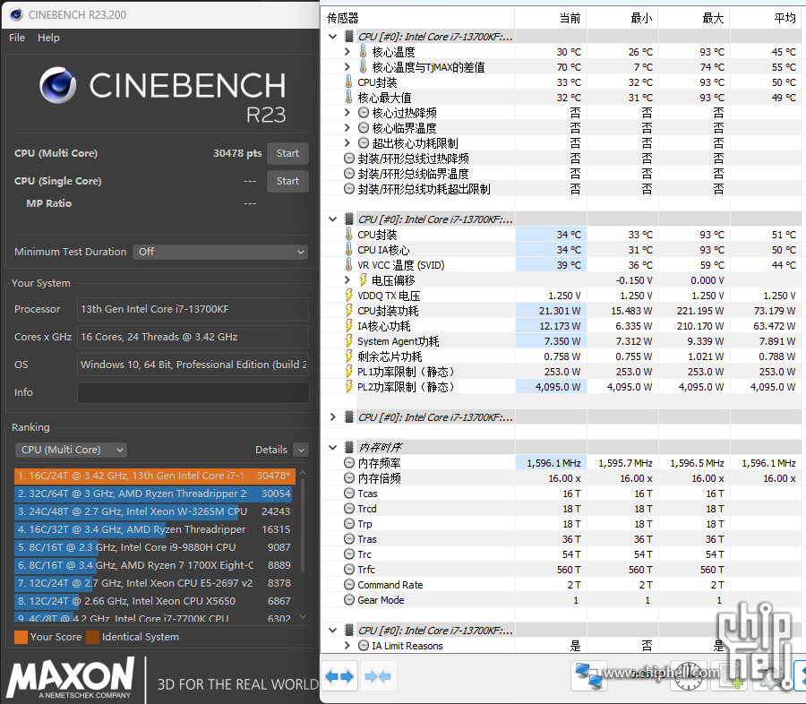Image resolution: width=806 pixels, height=704 pixels.
Task: Expand the 核心临界温度 row
Action: click(347, 127)
